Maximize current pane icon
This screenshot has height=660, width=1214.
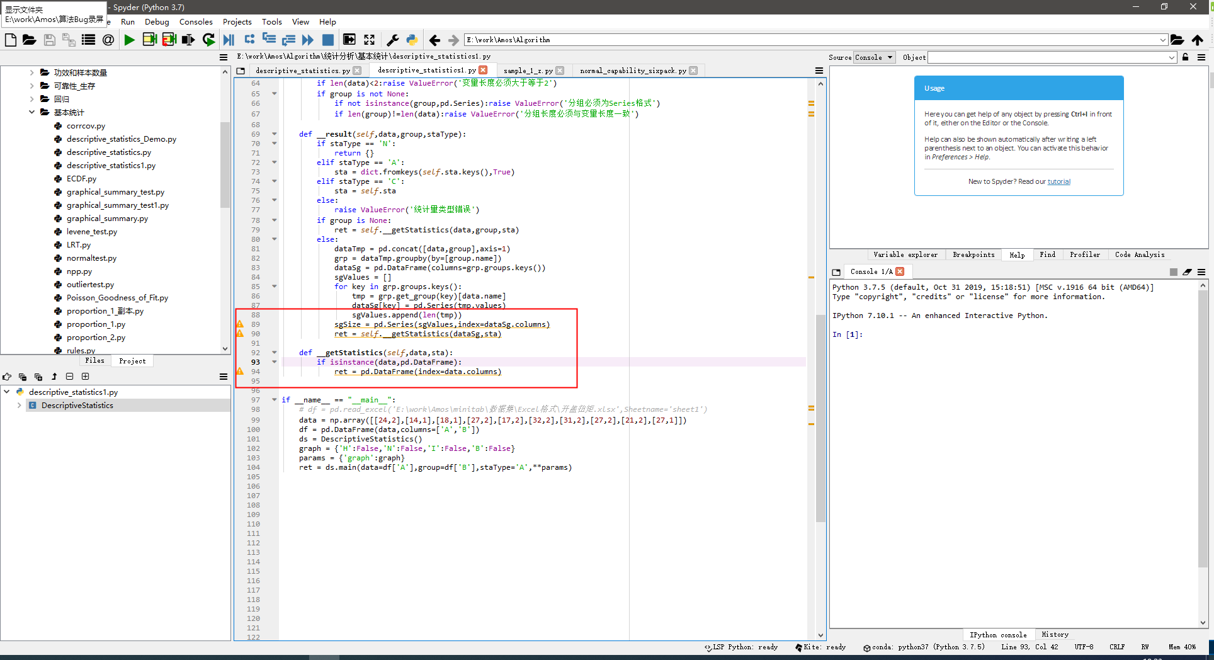(x=349, y=40)
